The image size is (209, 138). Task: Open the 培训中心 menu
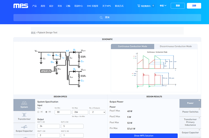pyautogui.click(x=78, y=6)
